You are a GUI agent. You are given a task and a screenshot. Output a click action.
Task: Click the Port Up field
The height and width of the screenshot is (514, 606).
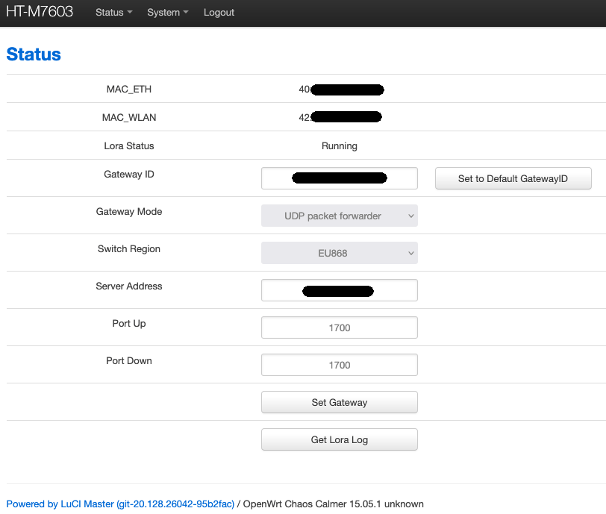[339, 327]
